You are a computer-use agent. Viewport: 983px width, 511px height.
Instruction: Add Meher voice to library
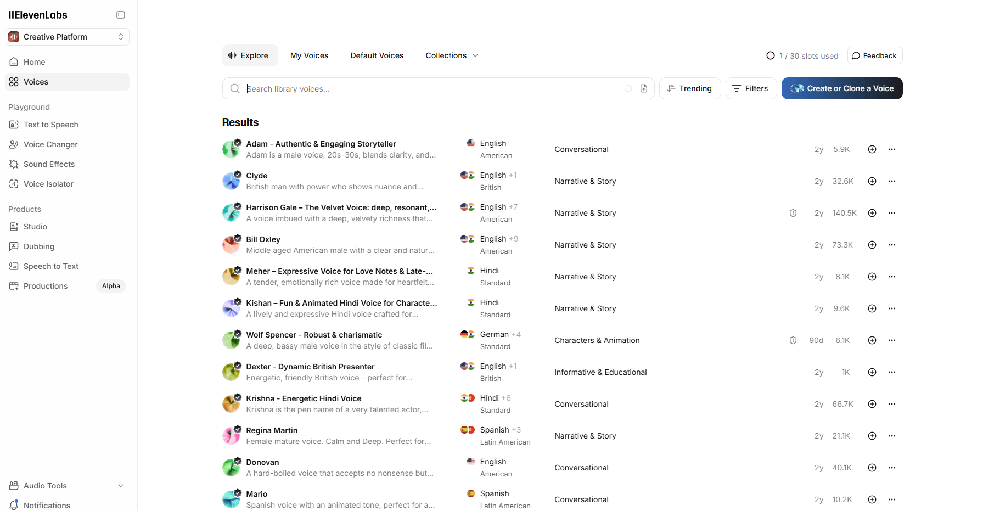pyautogui.click(x=872, y=277)
